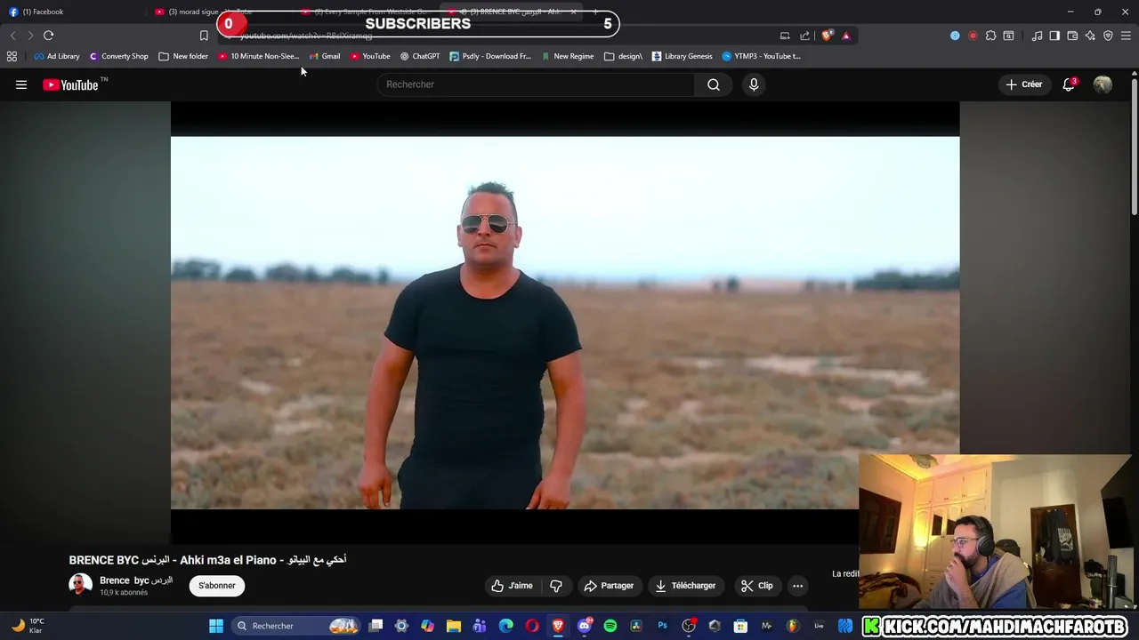
Task: Open Gmail bookmark
Action: coord(325,56)
